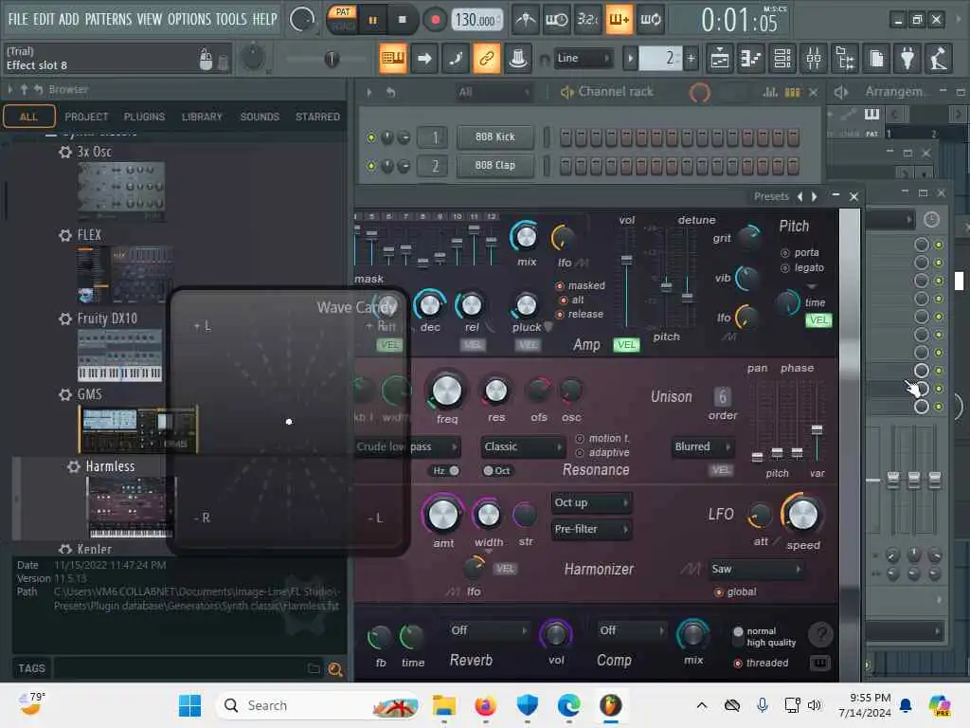Toggle the metronome icon
The image size is (970, 728).
(x=526, y=20)
